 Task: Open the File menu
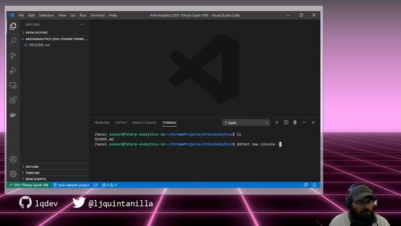pos(21,15)
